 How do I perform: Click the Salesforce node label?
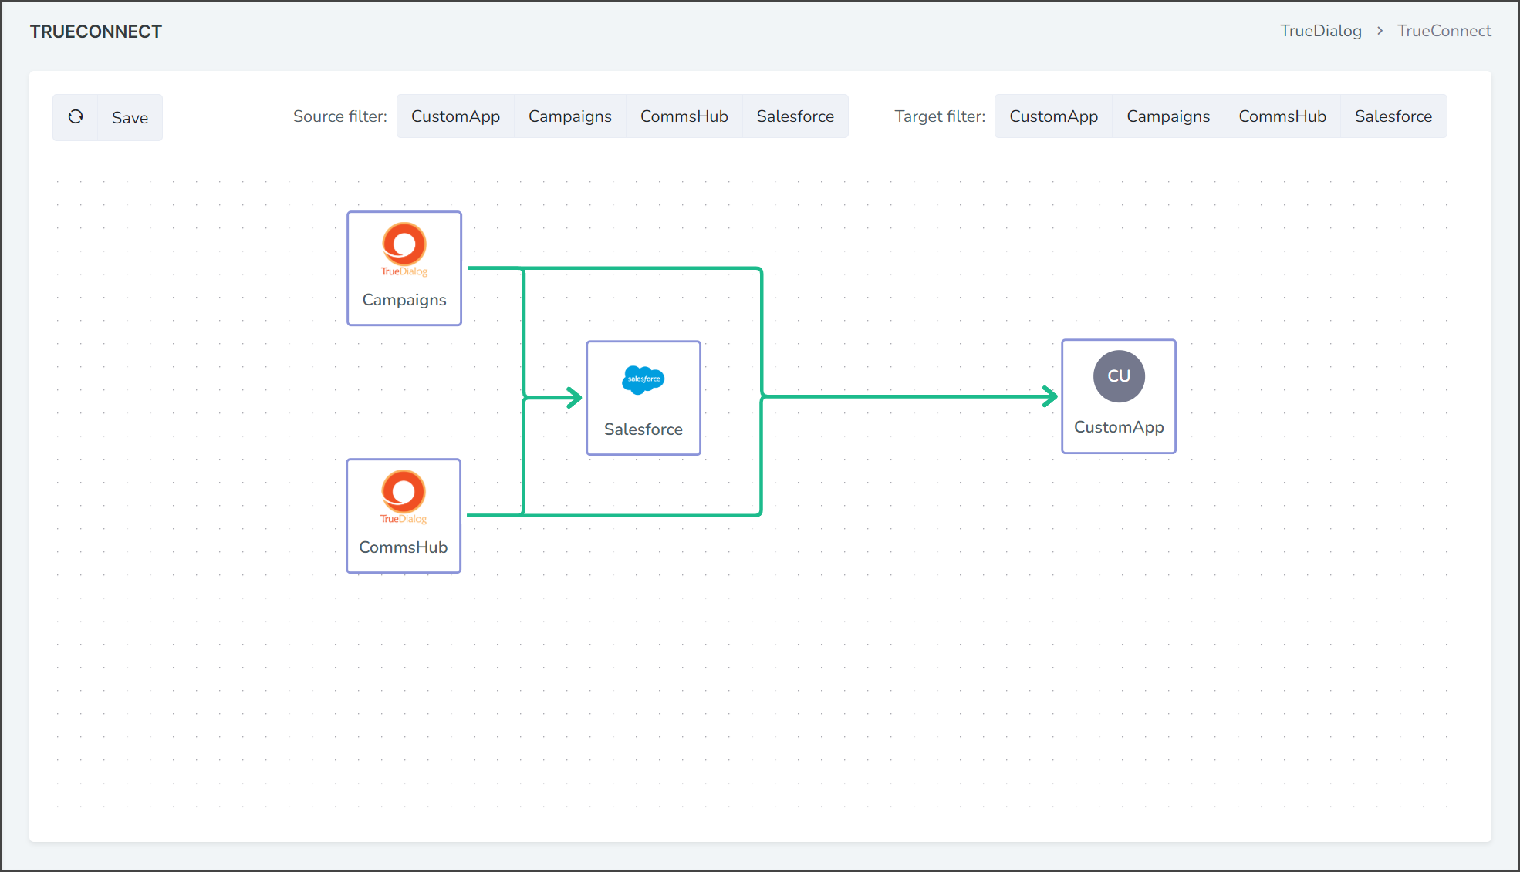(643, 429)
